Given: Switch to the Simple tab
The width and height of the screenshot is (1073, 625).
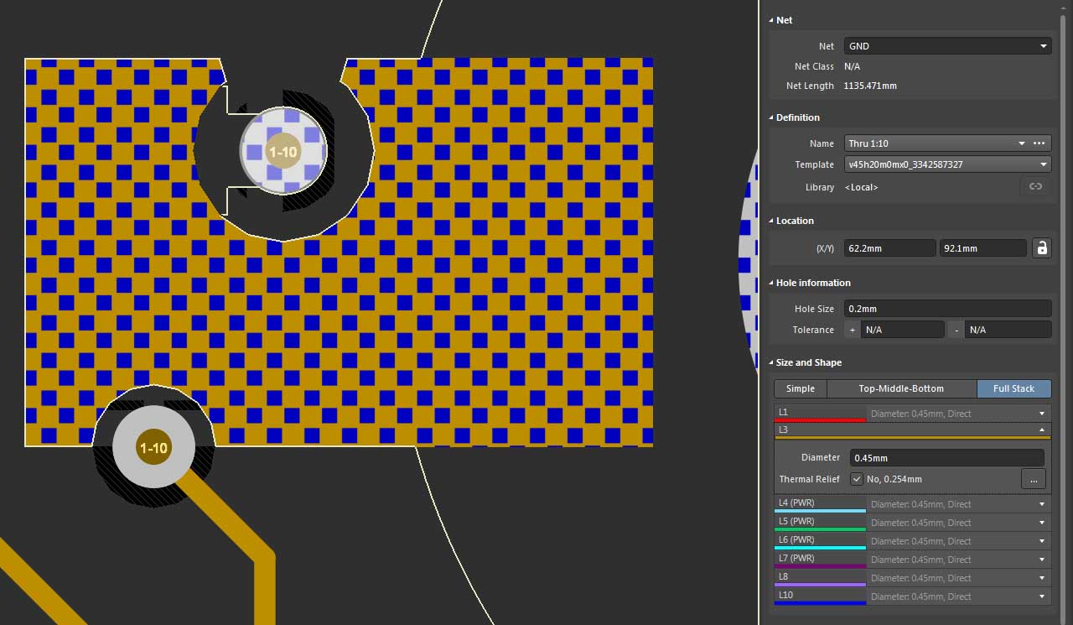Looking at the screenshot, I should [x=800, y=388].
